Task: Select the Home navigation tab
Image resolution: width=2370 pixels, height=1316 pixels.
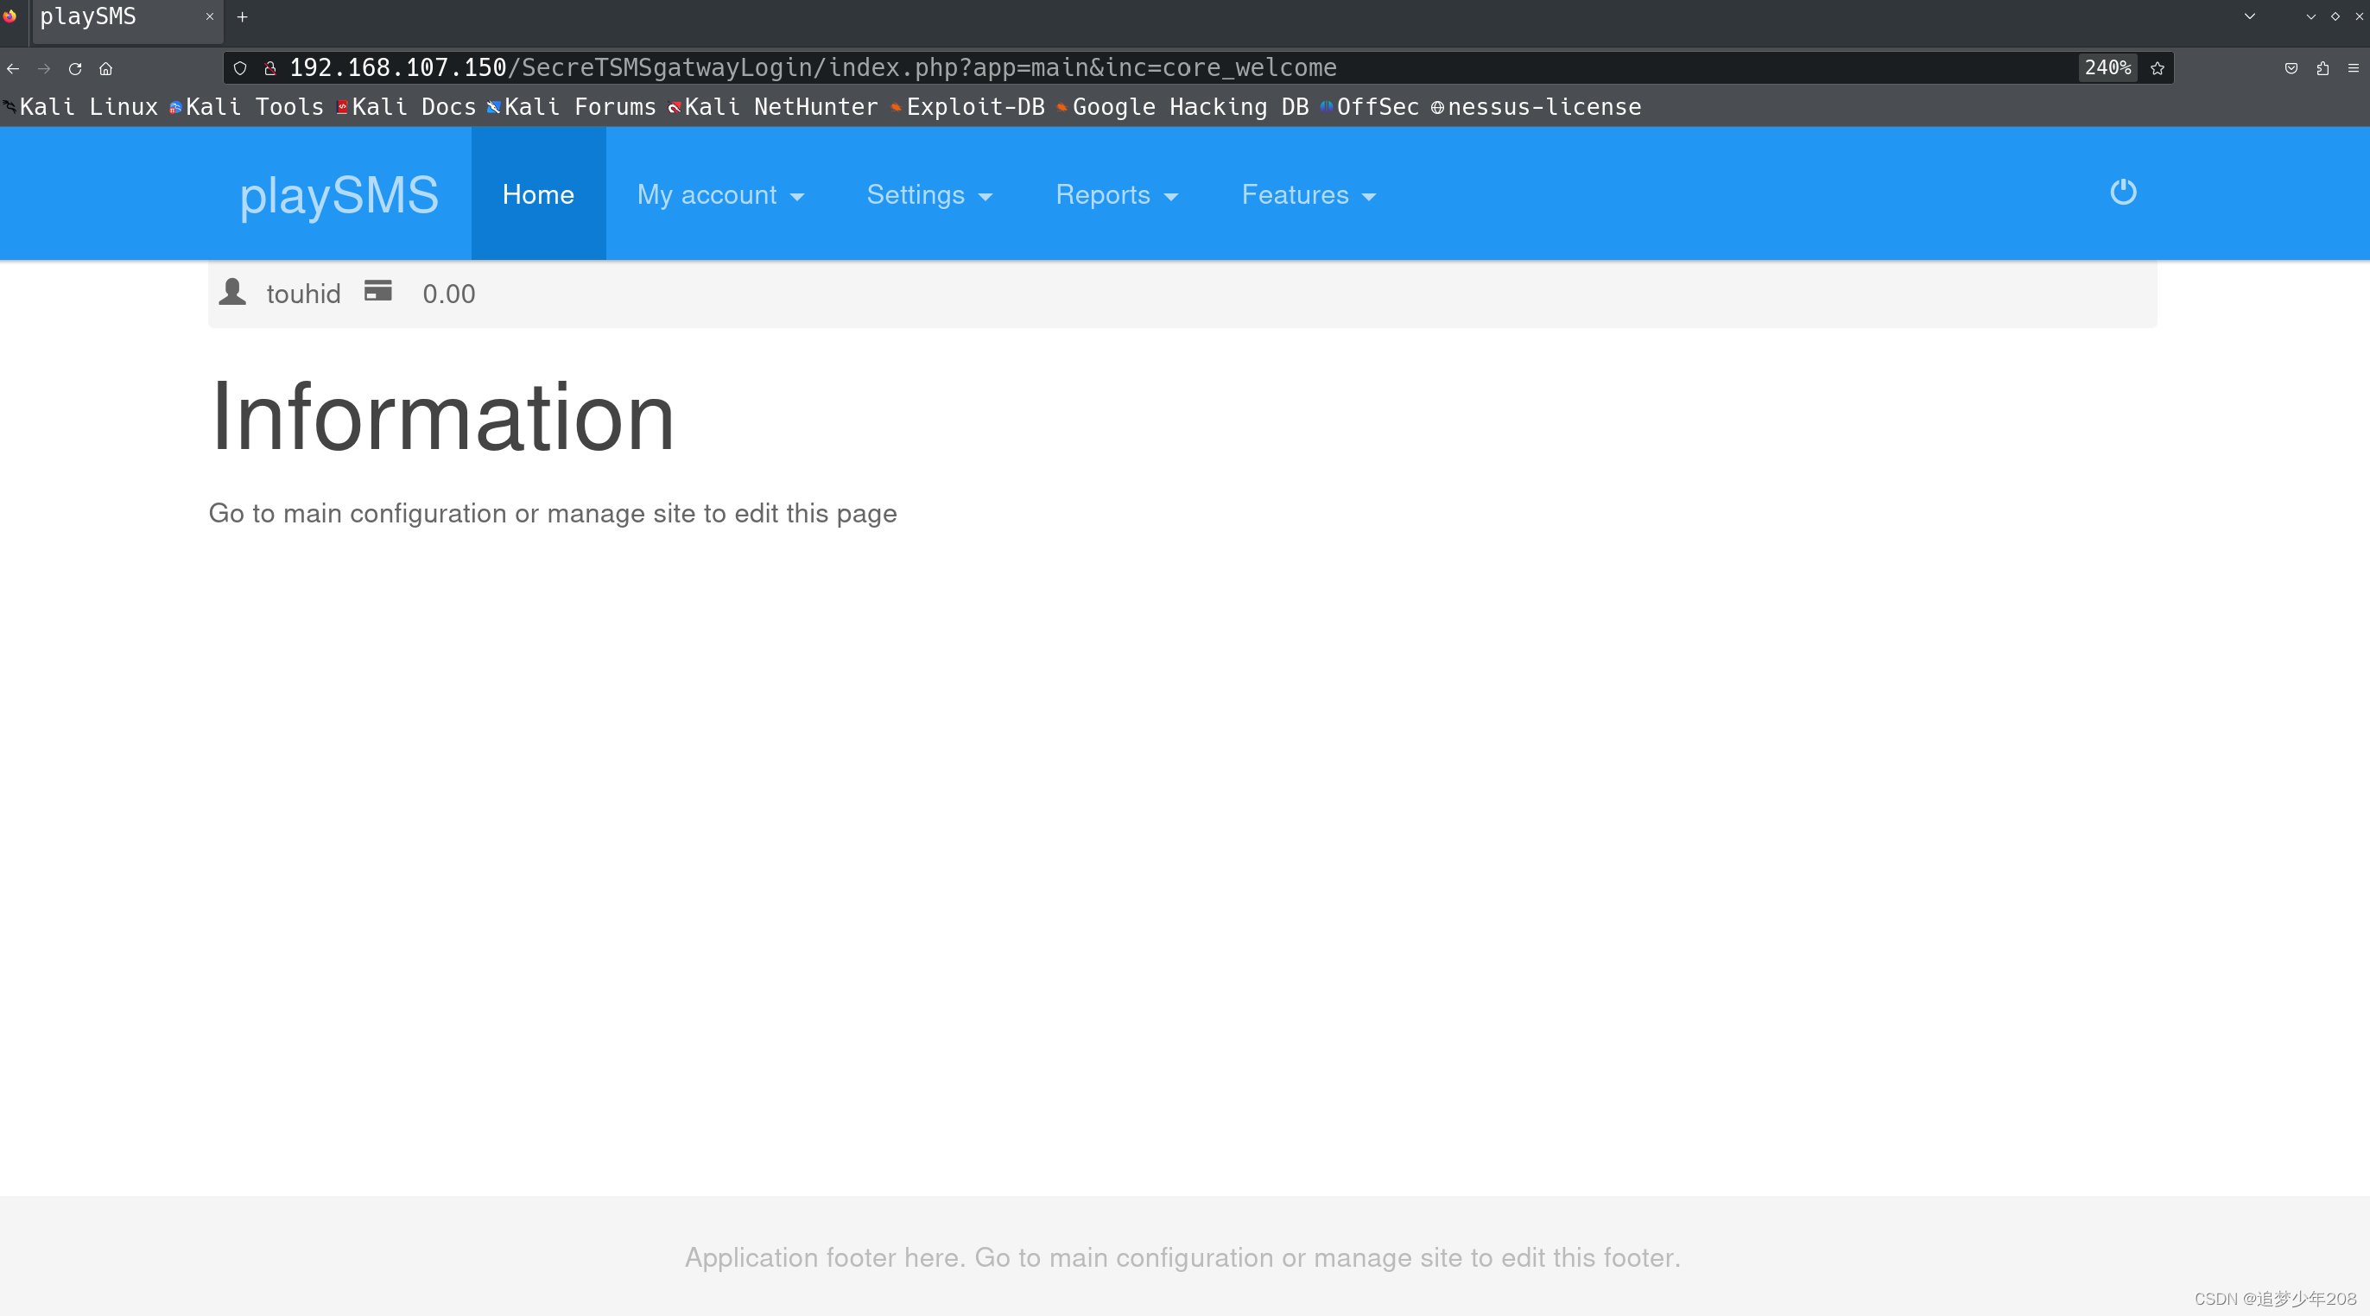Action: click(538, 195)
